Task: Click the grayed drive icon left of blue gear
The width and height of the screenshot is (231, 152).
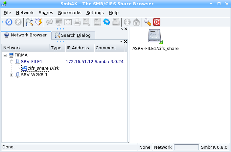Action: point(98,22)
